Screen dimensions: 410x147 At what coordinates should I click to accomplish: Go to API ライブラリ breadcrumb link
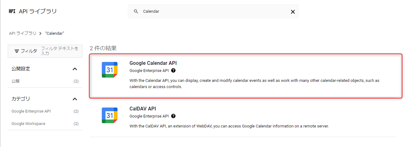[x=23, y=33]
